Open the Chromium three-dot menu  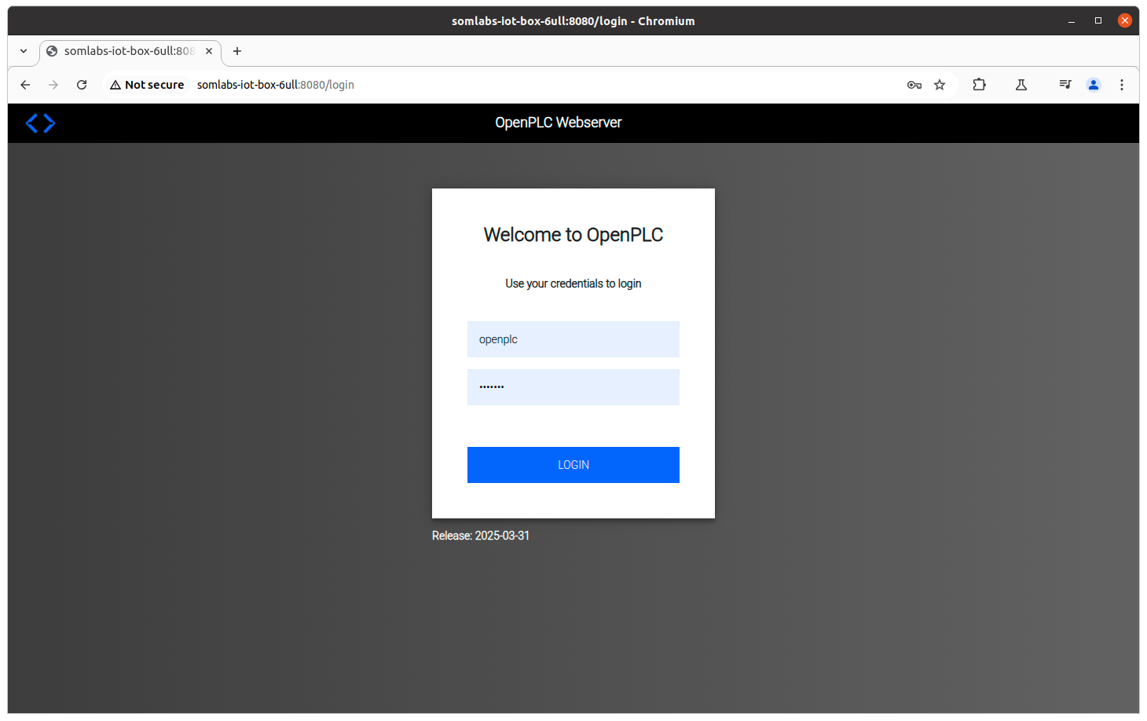[x=1122, y=85]
